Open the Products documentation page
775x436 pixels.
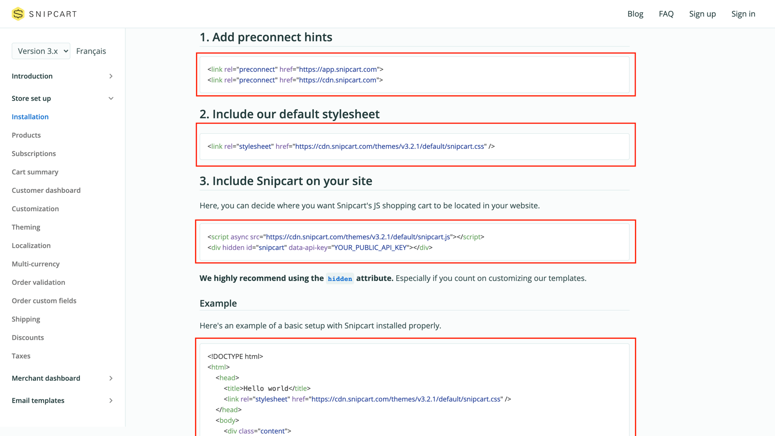26,135
